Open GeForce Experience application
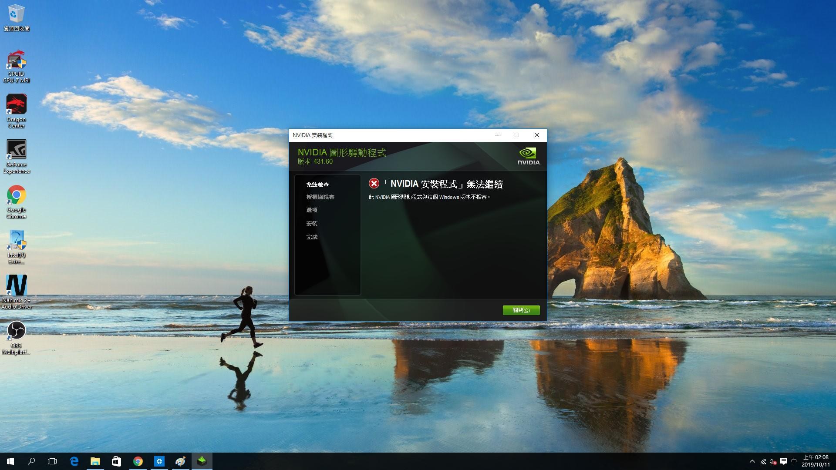This screenshot has height=470, width=836. tap(16, 150)
